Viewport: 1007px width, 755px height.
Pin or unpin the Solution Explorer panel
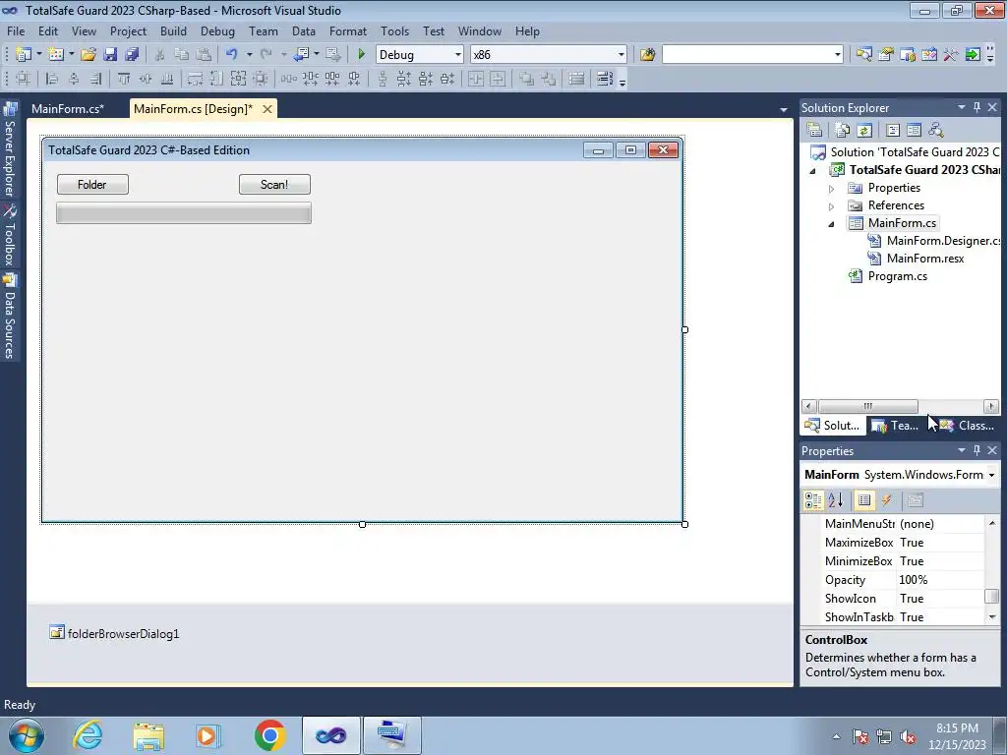pyautogui.click(x=977, y=107)
